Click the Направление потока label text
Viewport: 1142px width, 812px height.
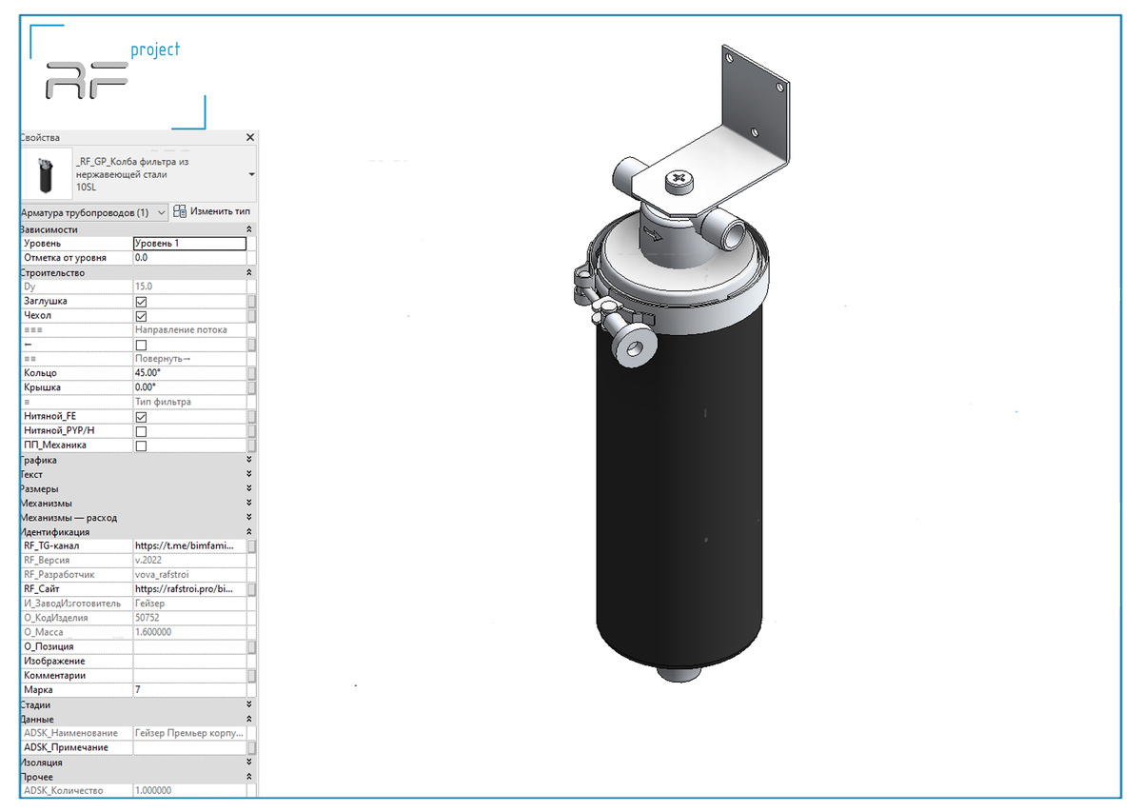[181, 330]
